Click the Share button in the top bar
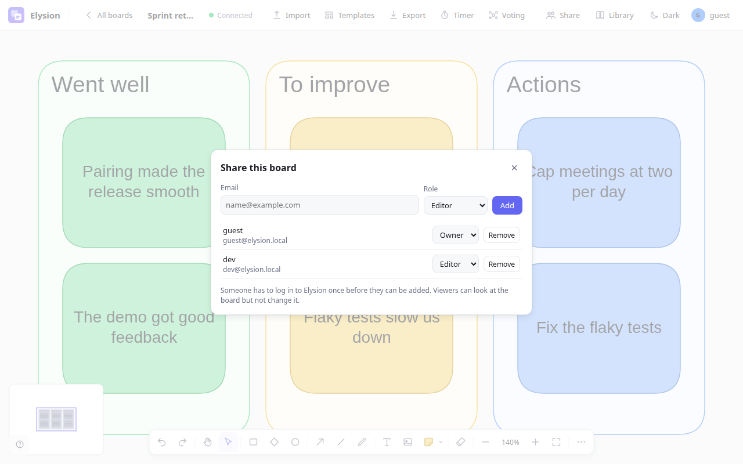 coord(563,15)
